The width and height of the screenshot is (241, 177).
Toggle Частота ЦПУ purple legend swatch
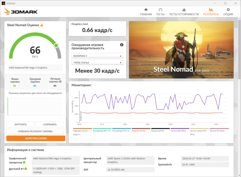(x=180, y=129)
